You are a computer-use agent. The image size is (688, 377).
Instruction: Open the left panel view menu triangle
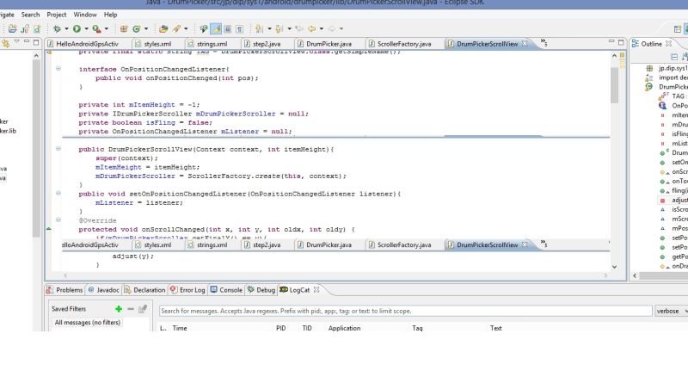[x=16, y=41]
